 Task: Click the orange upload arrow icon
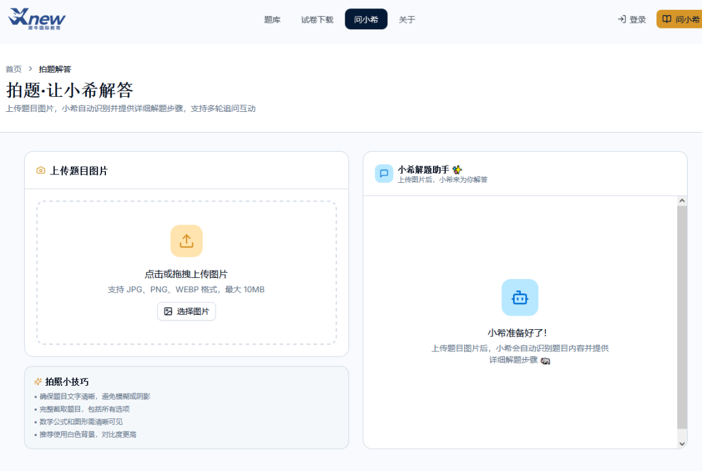coord(187,241)
